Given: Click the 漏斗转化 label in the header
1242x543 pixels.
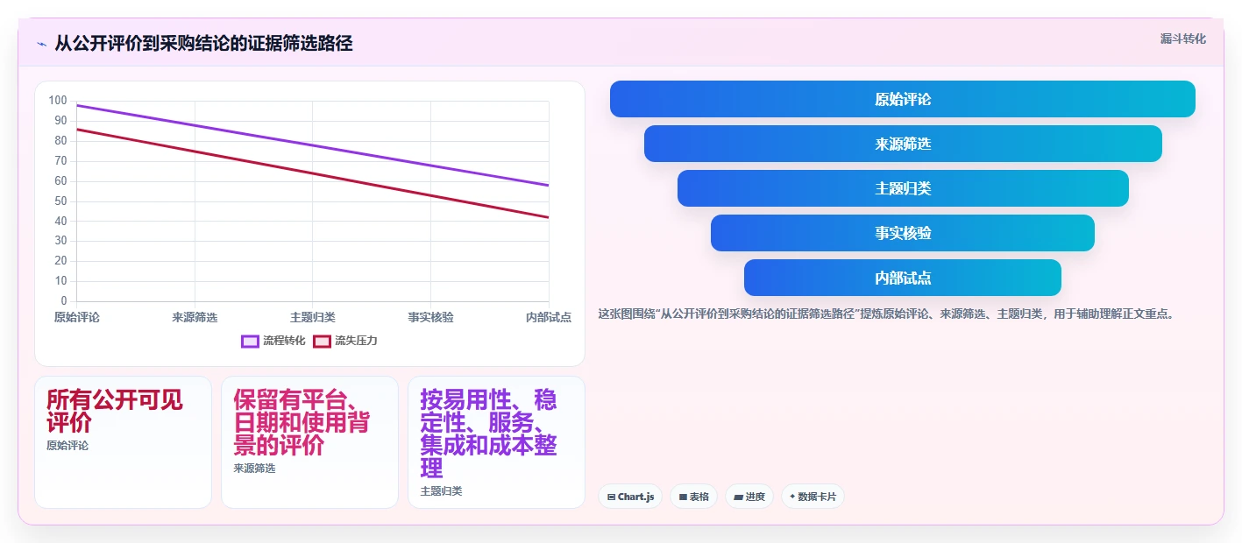Looking at the screenshot, I should pos(1183,39).
